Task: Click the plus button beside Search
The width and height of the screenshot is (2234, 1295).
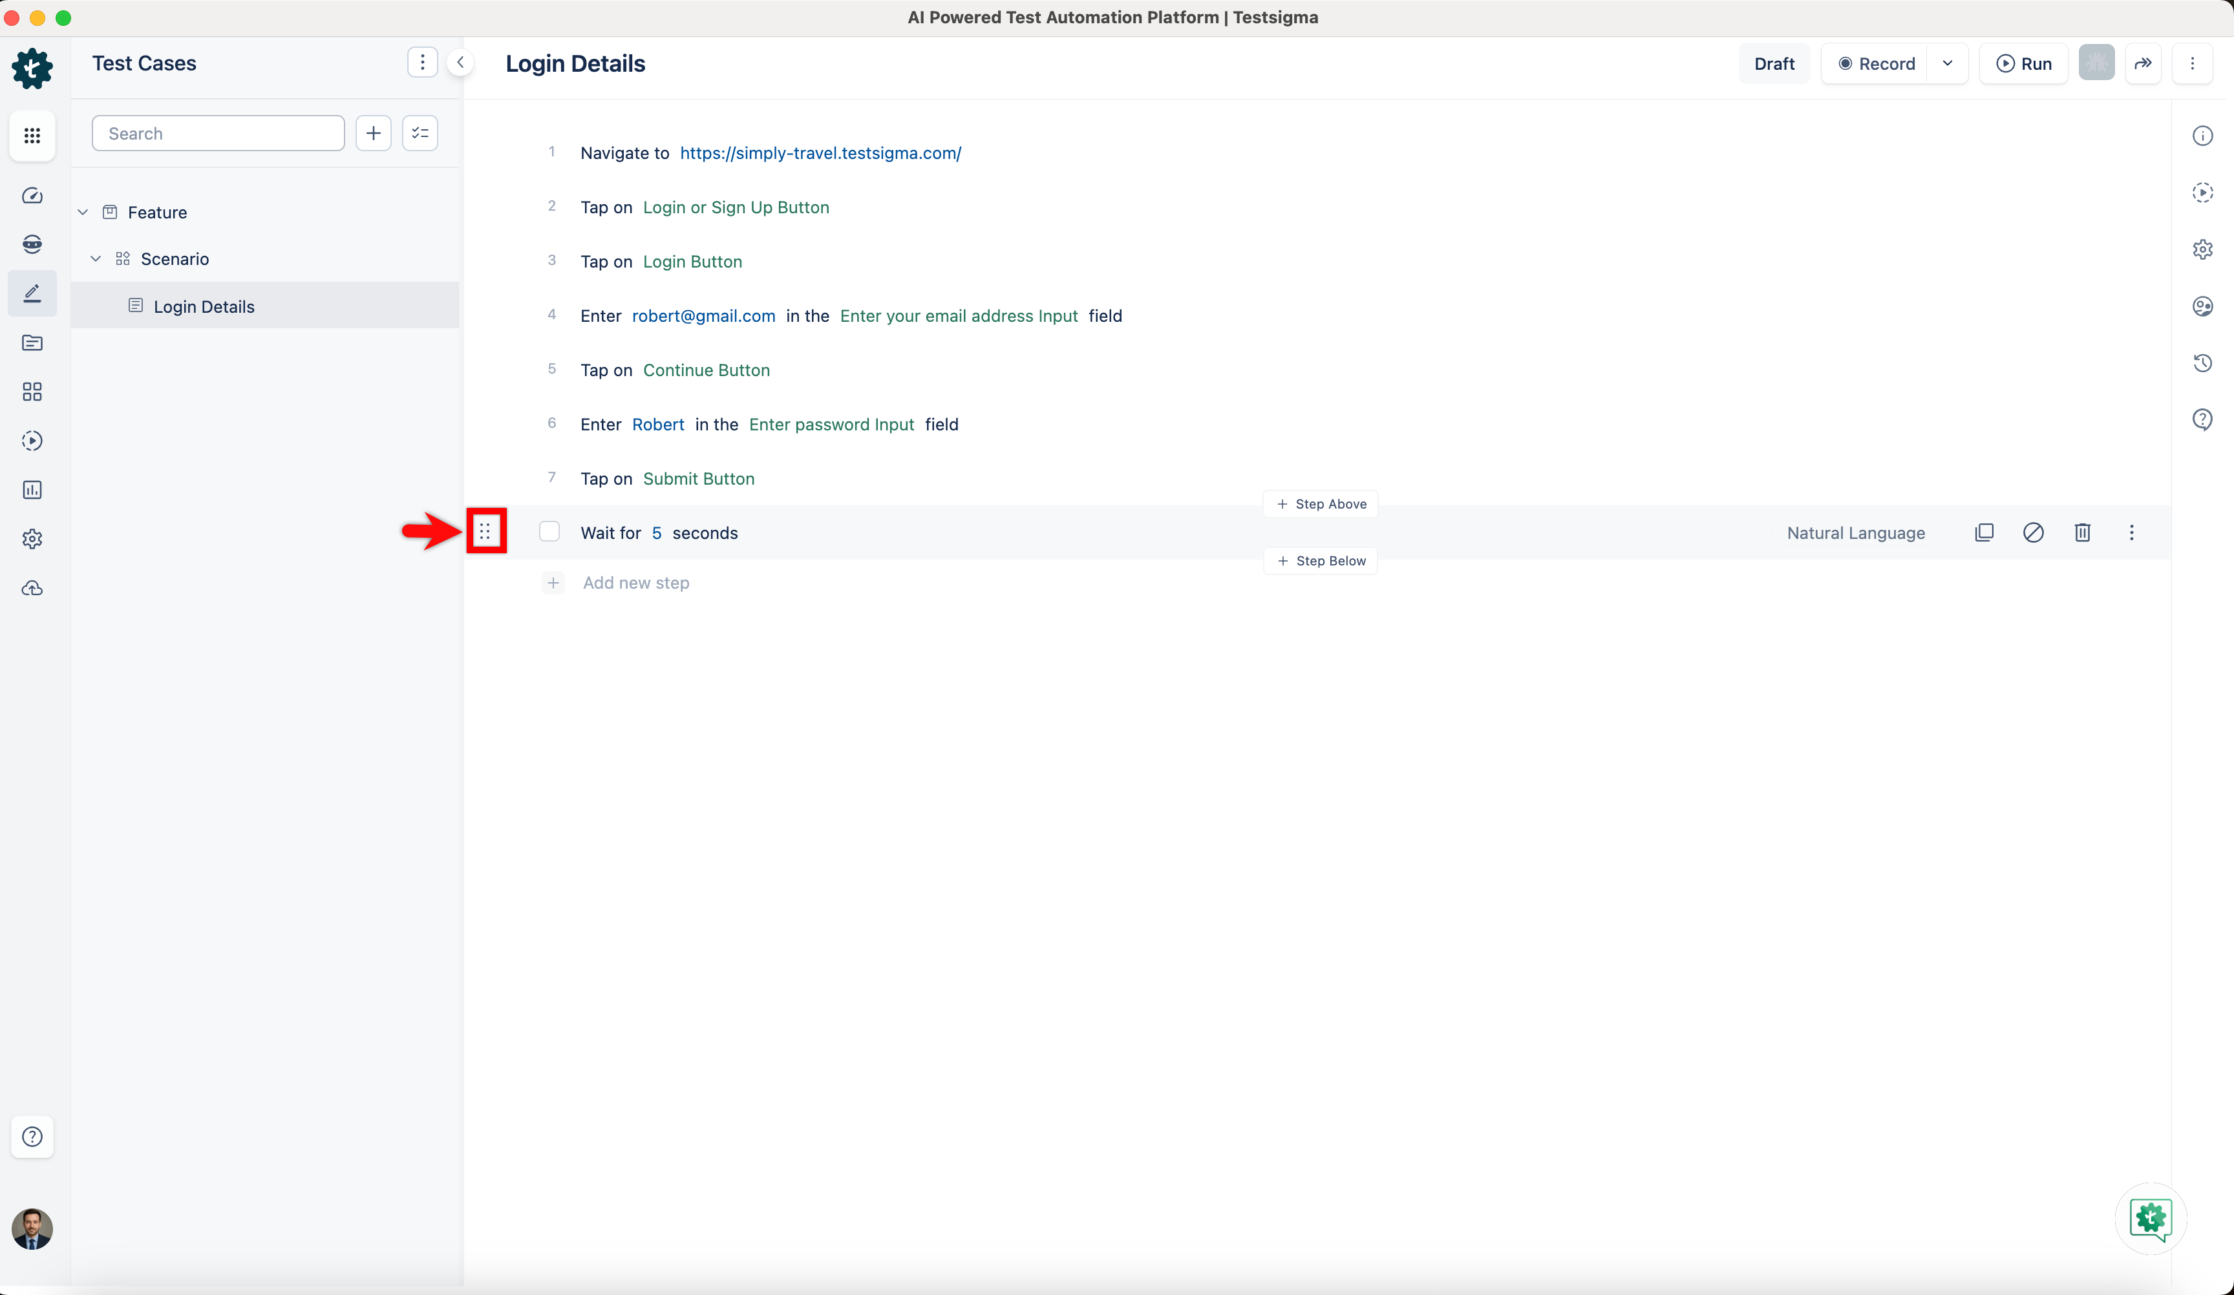Action: 373,133
